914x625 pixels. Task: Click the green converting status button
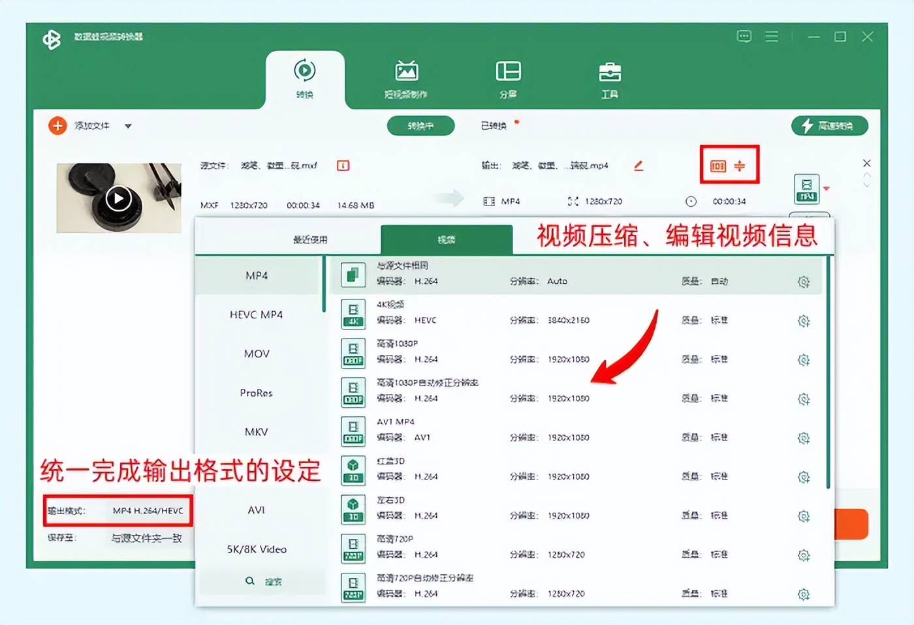pos(420,125)
